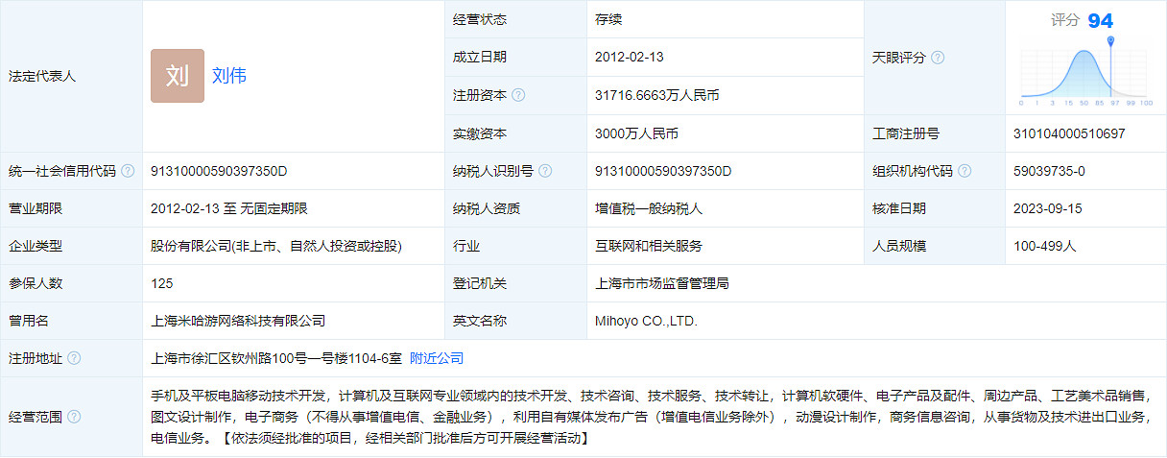Click the question icon beside 组织机构代码
The height and width of the screenshot is (458, 1167).
(965, 171)
